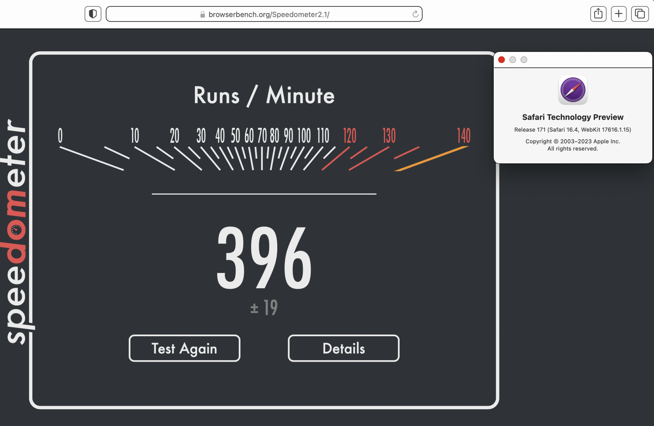
Task: Click the Safari Technology Preview title text
Action: tap(572, 117)
